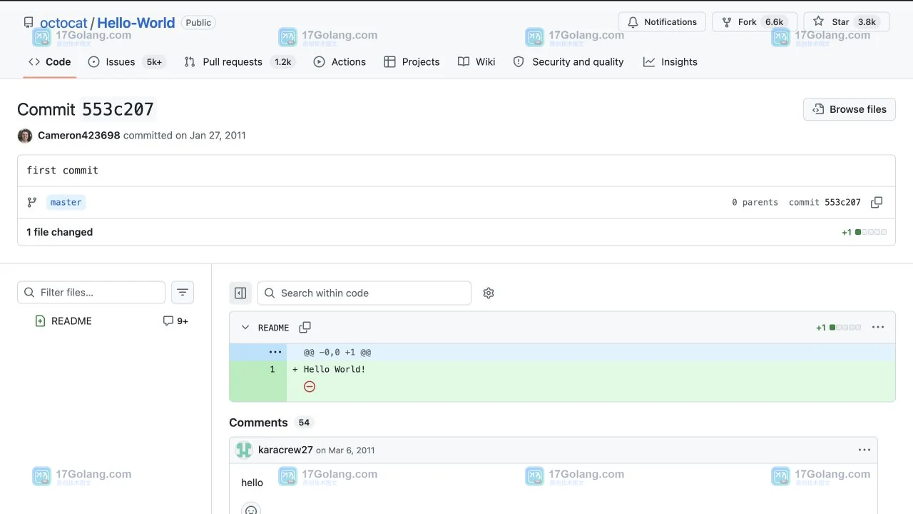The image size is (913, 514).
Task: Click the first commit message text
Action: click(x=63, y=171)
